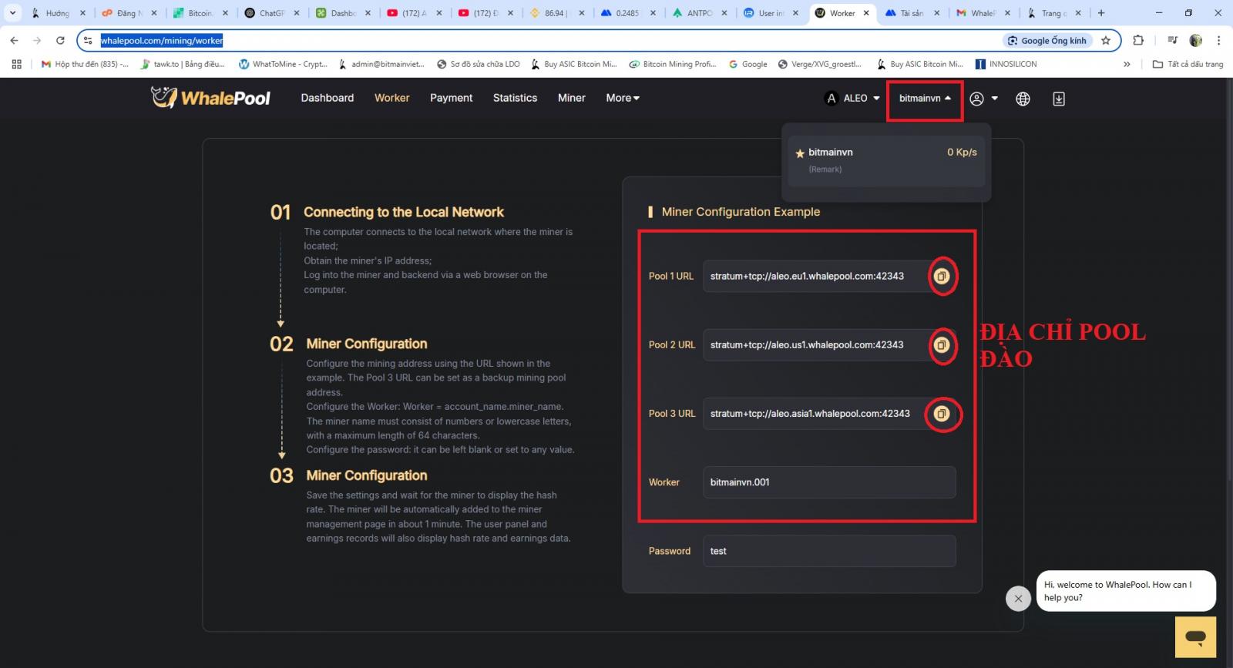Open the user account profile icon
Image resolution: width=1233 pixels, height=668 pixels.
976,99
